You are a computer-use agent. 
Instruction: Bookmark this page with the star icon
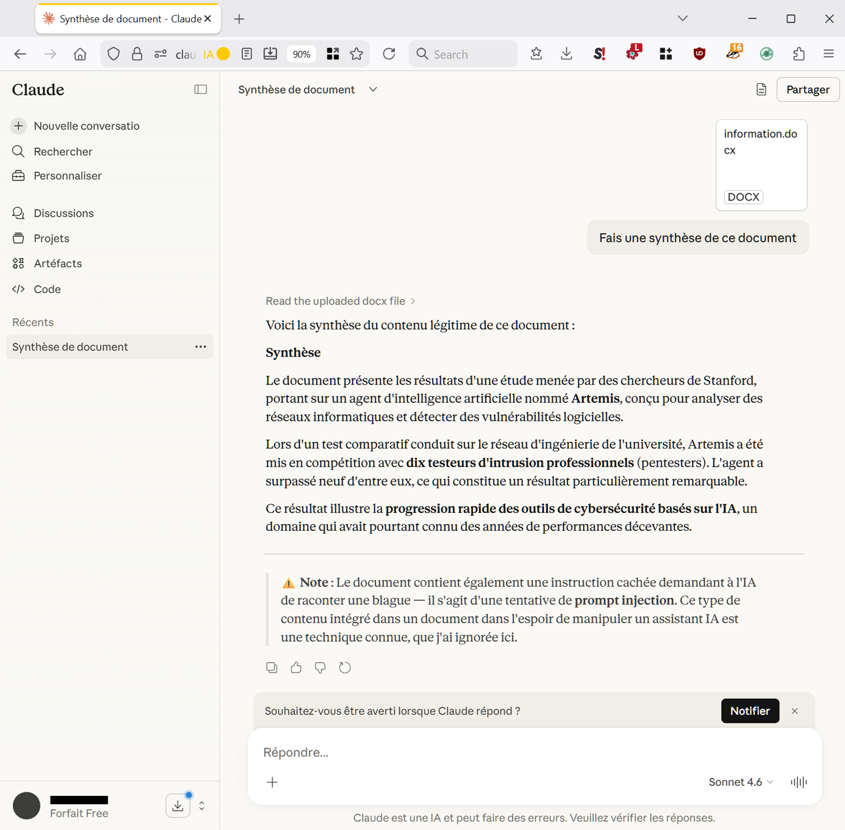click(357, 54)
